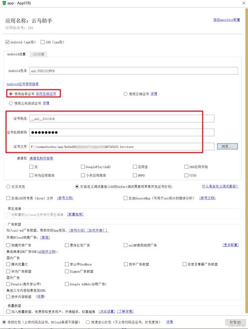Image resolution: width=248 pixels, height=329 pixels.
Task: Enable the iOS (ipa包) checkbox
Action: (43, 42)
